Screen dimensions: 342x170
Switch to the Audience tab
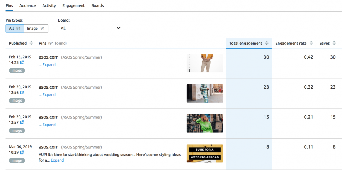coord(27,6)
